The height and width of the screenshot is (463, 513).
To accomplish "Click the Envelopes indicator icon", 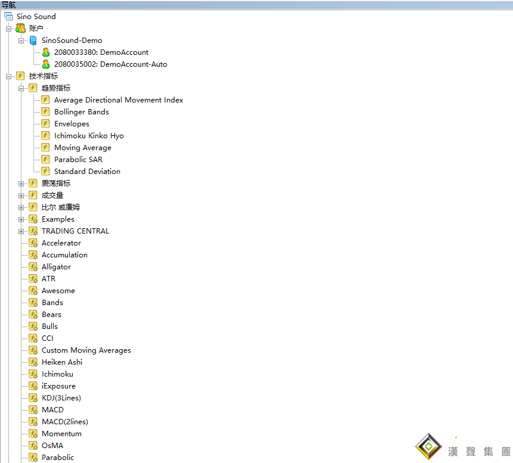I will click(45, 124).
